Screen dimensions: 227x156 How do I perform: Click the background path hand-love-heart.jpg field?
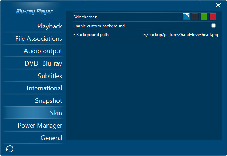coord(181,35)
